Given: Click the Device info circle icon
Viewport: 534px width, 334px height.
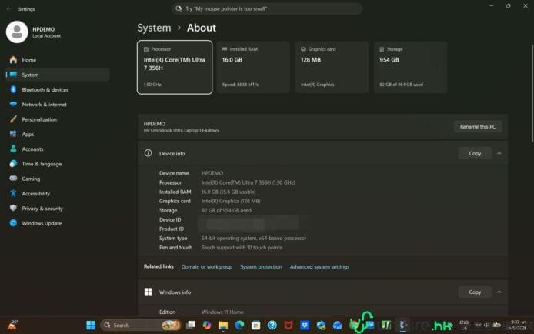Looking at the screenshot, I should tap(149, 153).
